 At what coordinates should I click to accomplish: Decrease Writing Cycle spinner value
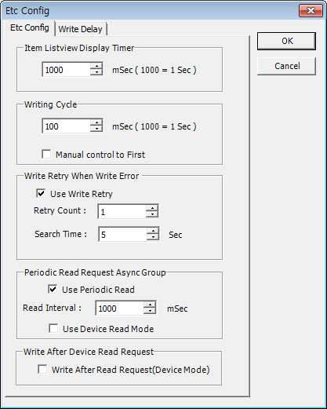tap(96, 129)
